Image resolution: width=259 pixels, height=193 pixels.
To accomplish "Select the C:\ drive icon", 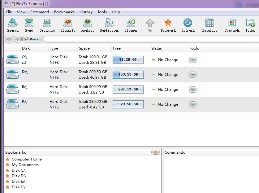I will click(x=12, y=59).
